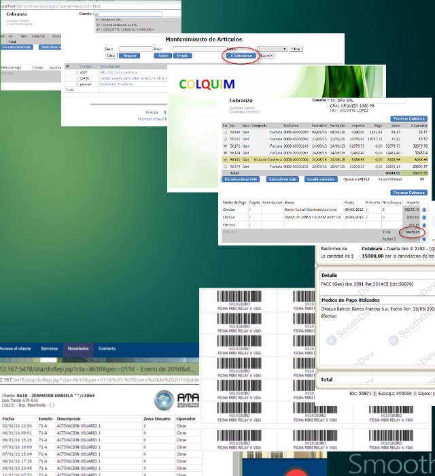Click the localhost address bar in the top-left window
Image resolution: width=435 pixels, height=476 pixels.
pyautogui.click(x=90, y=6)
